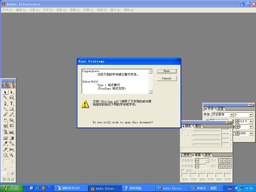Image resolution: width=256 pixels, height=192 pixels.
Task: Pick the Paintbrush tool
Action: [x=5, y=114]
